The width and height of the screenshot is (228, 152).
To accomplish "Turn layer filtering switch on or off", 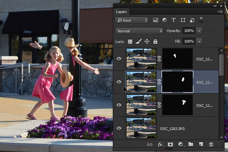I will tap(201, 20).
